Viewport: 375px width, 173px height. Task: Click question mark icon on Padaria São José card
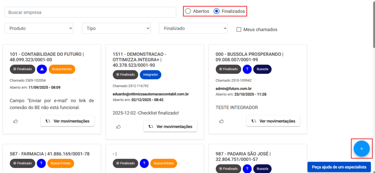pyautogui.click(x=248, y=169)
